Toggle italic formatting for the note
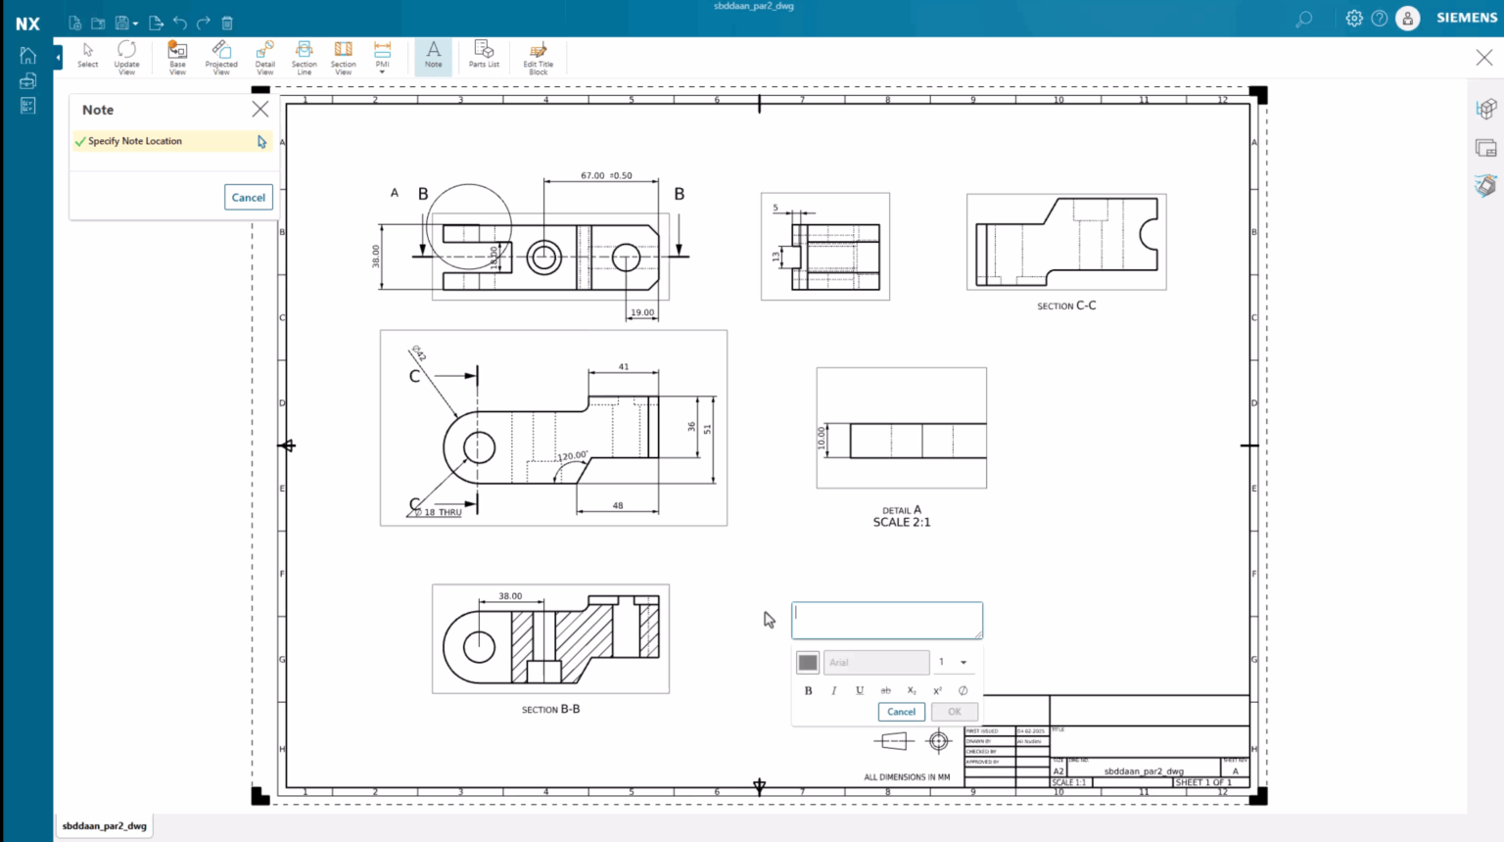This screenshot has height=842, width=1504. 834,690
